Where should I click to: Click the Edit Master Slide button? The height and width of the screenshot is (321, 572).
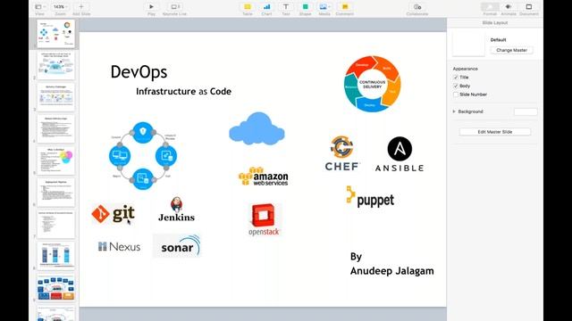coord(495,132)
